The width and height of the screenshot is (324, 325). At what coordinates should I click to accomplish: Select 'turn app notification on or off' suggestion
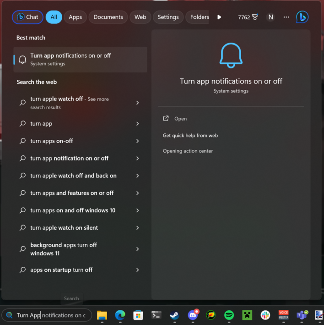[x=80, y=158]
